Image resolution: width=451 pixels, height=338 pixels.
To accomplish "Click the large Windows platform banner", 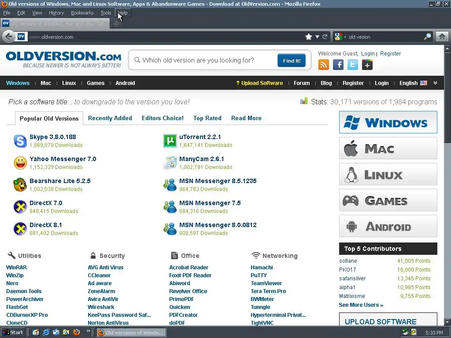I will pyautogui.click(x=388, y=122).
